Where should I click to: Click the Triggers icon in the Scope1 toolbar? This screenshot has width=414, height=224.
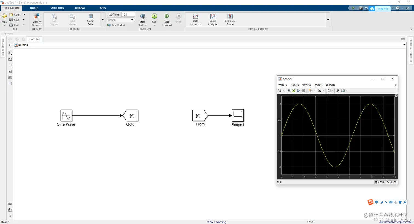click(338, 91)
